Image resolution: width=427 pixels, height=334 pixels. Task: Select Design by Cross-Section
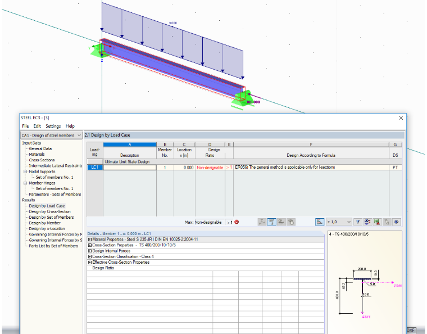(50, 211)
